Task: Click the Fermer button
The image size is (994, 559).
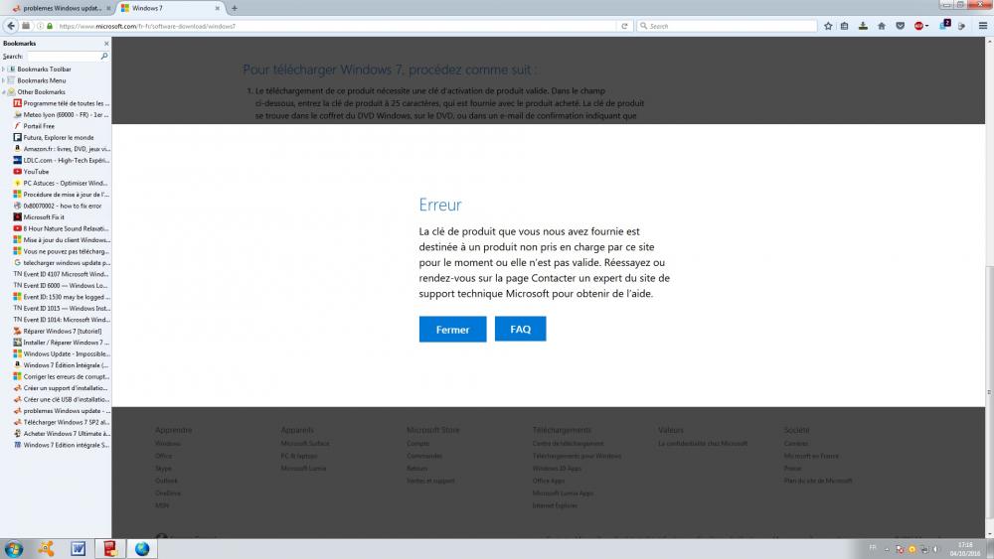Action: pos(452,330)
